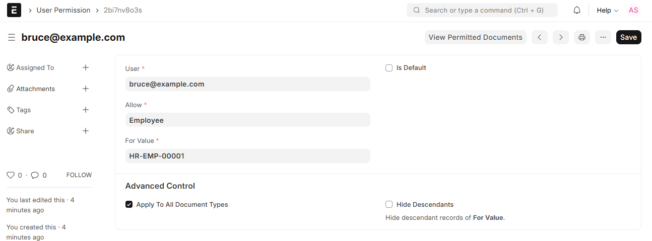The image size is (652, 241).
Task: Navigate to User Permission breadcrumb
Action: (63, 10)
